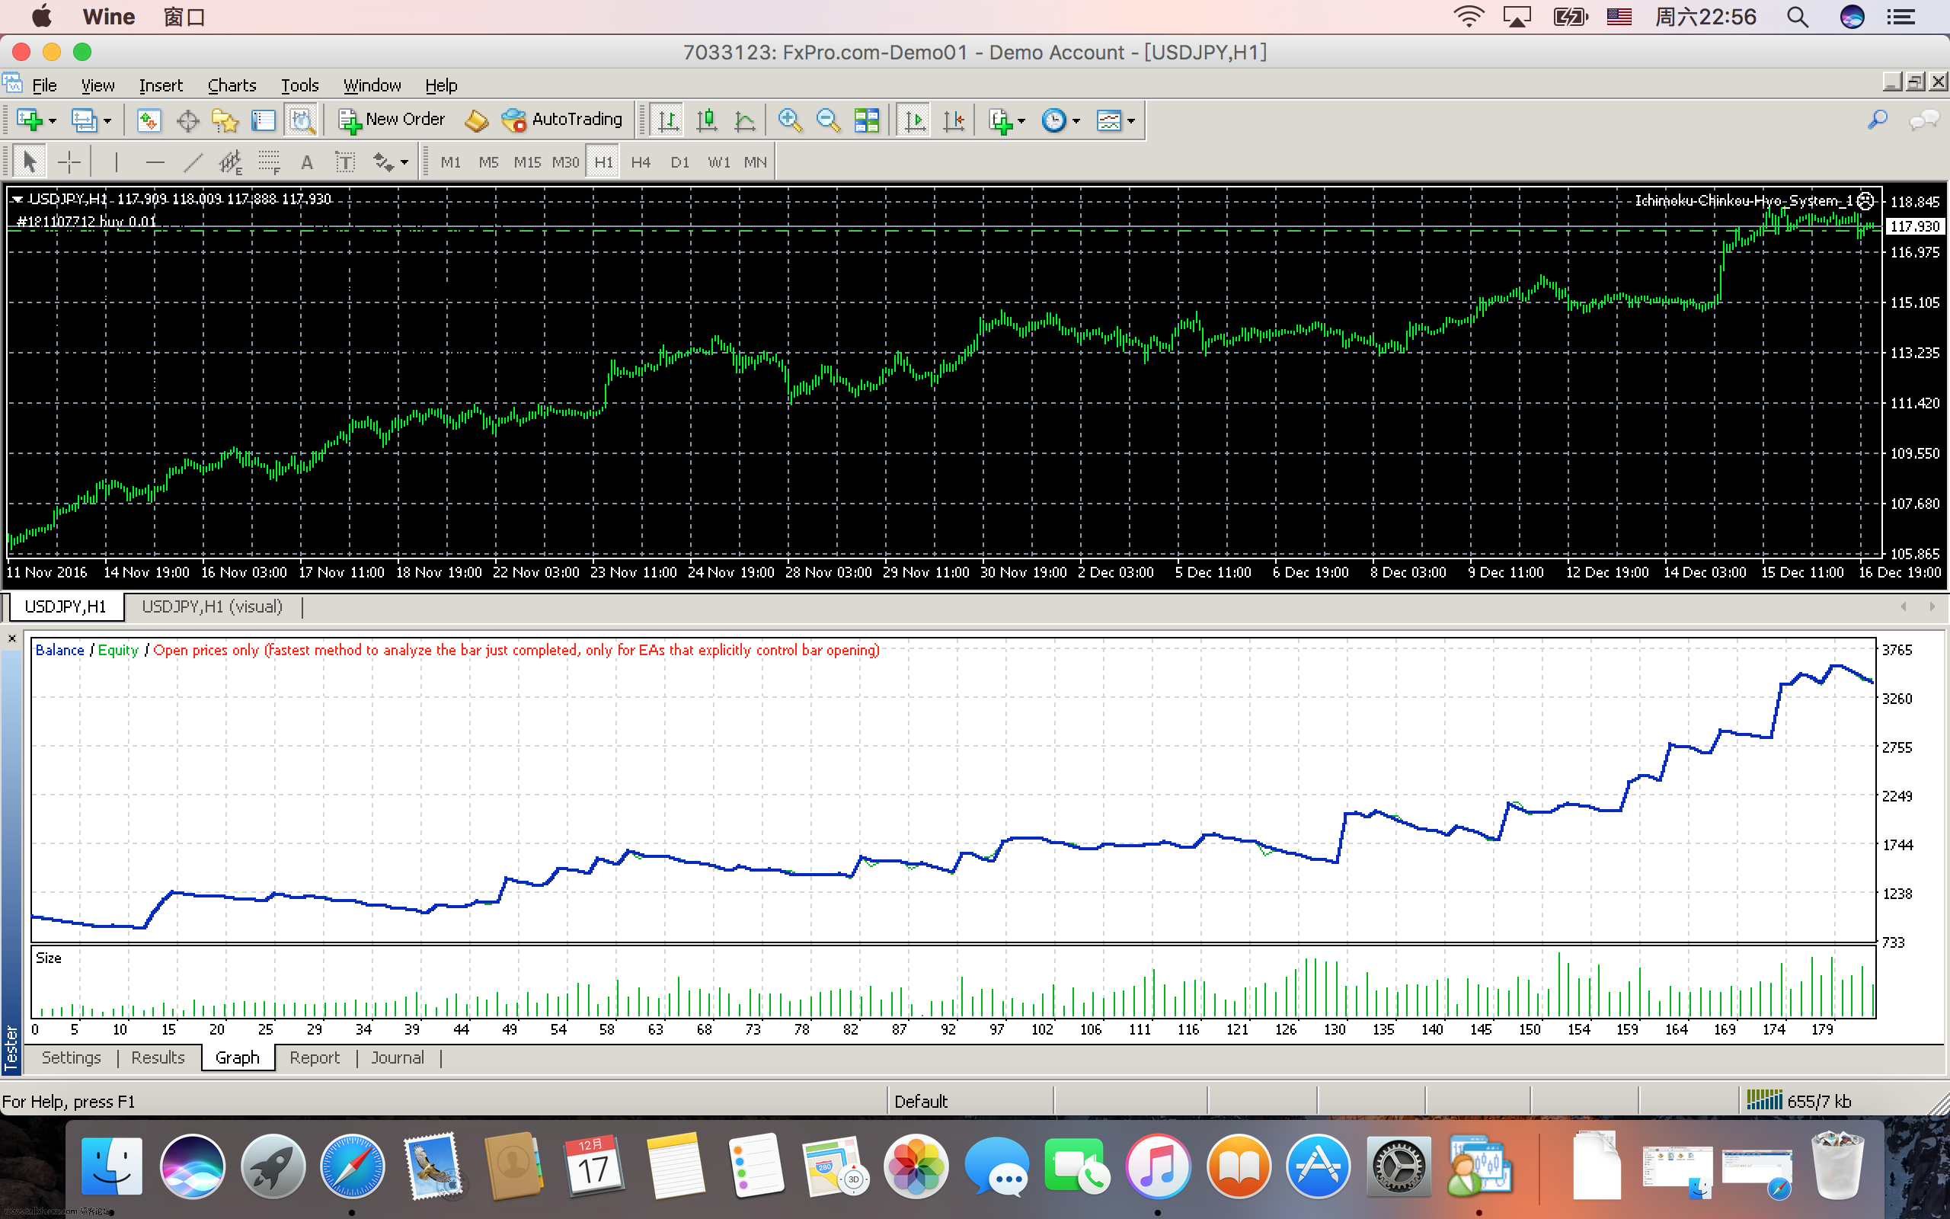
Task: Open Safari from the Dock
Action: point(352,1166)
